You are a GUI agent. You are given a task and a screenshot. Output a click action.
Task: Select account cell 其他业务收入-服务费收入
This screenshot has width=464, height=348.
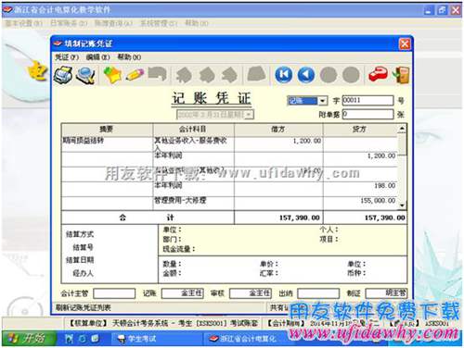pyautogui.click(x=193, y=143)
